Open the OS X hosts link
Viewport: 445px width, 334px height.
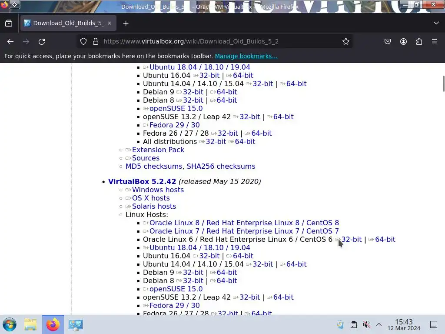151,198
